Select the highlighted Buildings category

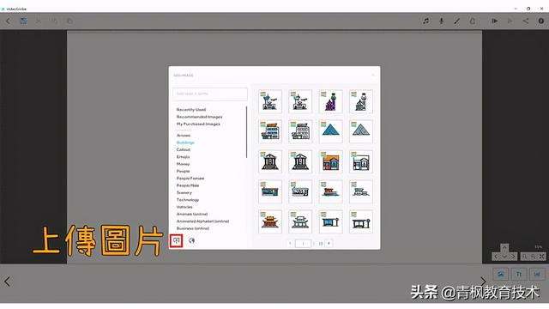(185, 142)
